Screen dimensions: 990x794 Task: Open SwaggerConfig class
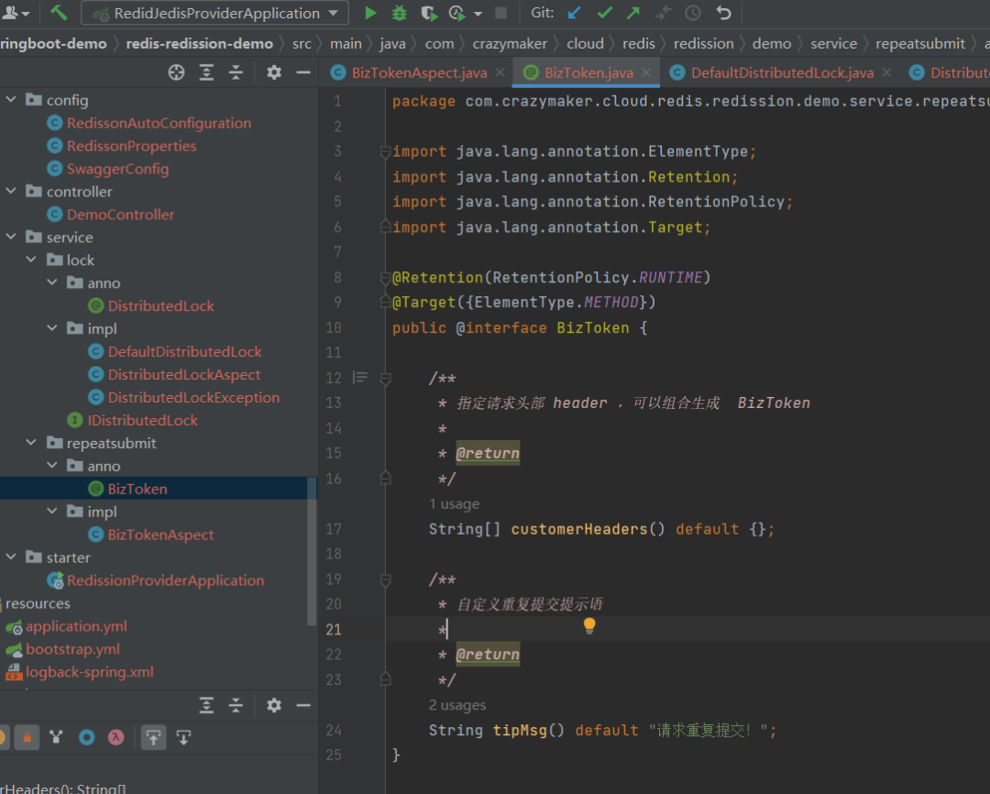pyautogui.click(x=117, y=169)
